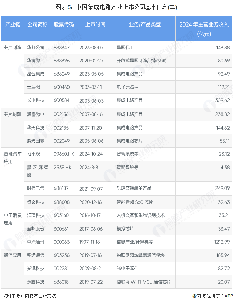Click company name 华虹公司

pyautogui.click(x=35, y=48)
